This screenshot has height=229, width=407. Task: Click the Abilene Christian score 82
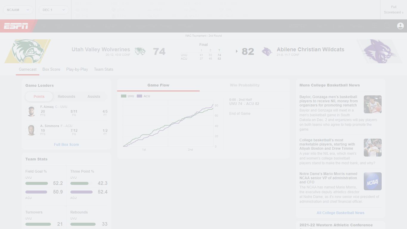click(248, 52)
